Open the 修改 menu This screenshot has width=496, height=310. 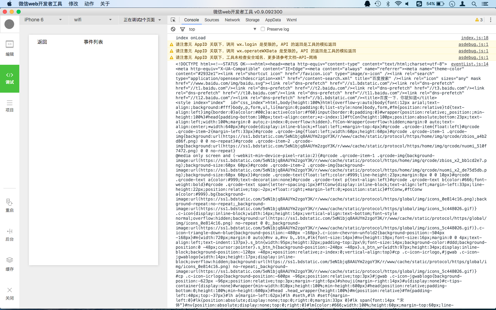(x=73, y=4)
